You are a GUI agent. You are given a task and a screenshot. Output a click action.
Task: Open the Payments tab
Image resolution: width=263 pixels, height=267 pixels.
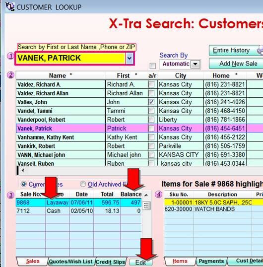coord(211,261)
